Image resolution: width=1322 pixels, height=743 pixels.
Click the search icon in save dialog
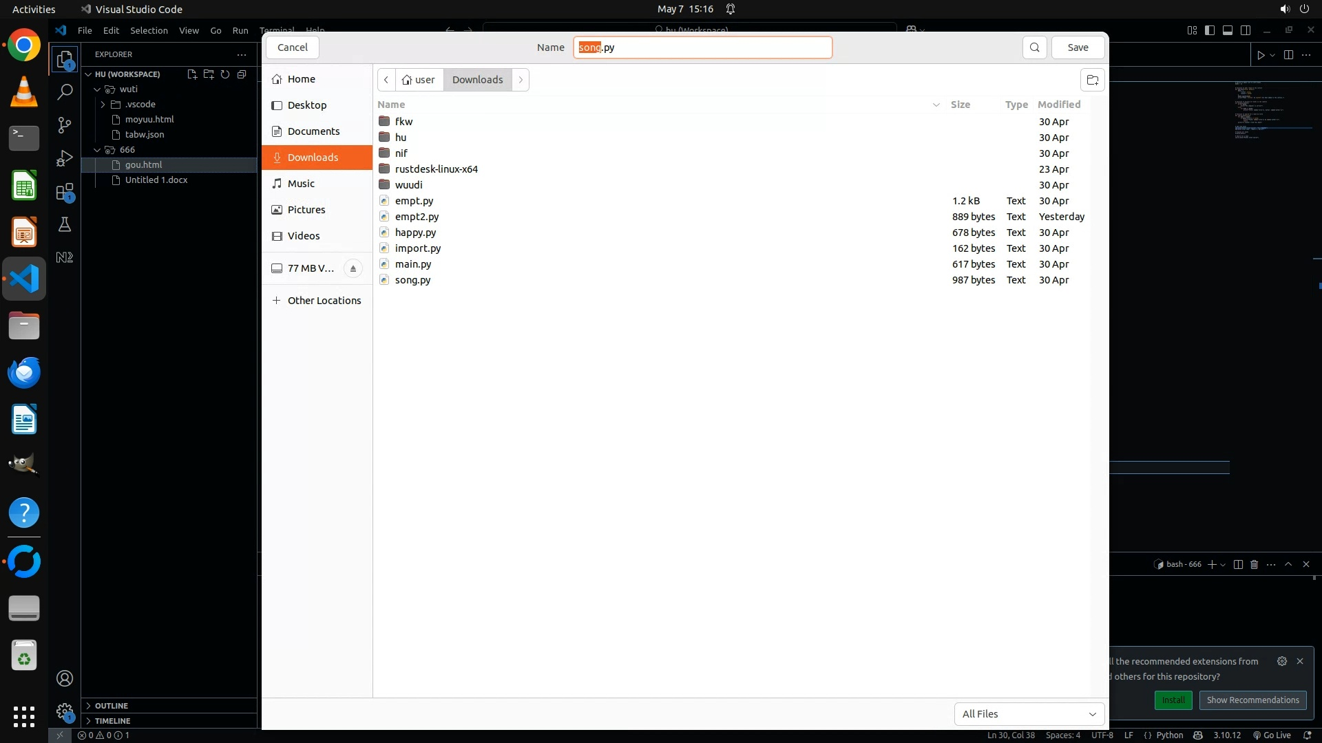click(x=1034, y=47)
